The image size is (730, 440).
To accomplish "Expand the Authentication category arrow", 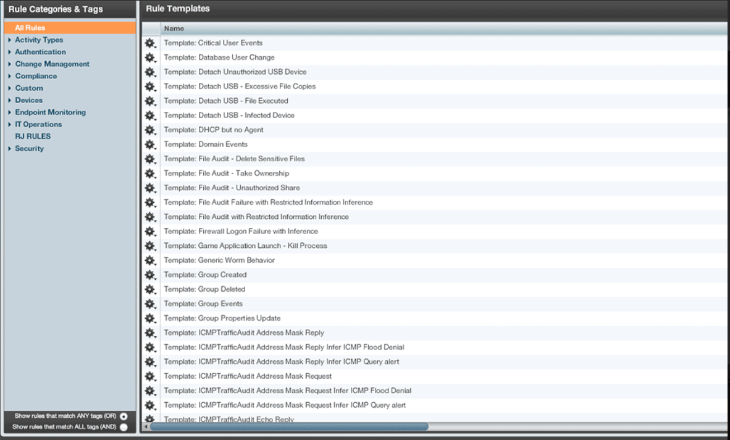I will point(10,53).
